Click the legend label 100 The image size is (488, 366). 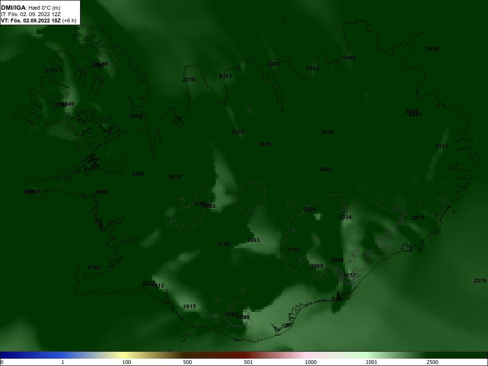127,362
